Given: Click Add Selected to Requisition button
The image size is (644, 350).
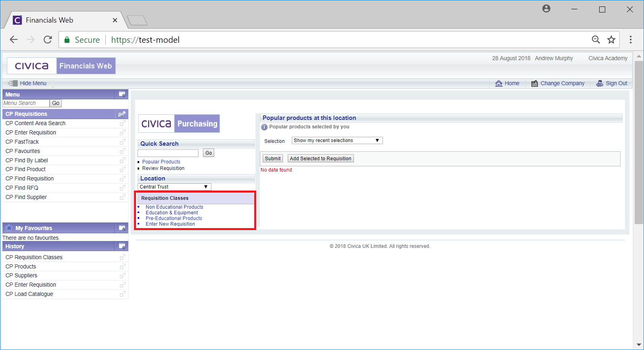Looking at the screenshot, I should click(x=320, y=159).
